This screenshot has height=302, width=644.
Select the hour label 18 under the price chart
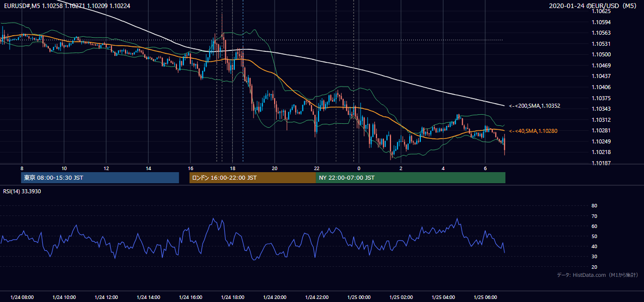coord(232,168)
